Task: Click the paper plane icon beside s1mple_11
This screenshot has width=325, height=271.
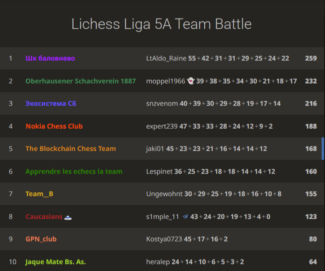Action: [x=185, y=217]
